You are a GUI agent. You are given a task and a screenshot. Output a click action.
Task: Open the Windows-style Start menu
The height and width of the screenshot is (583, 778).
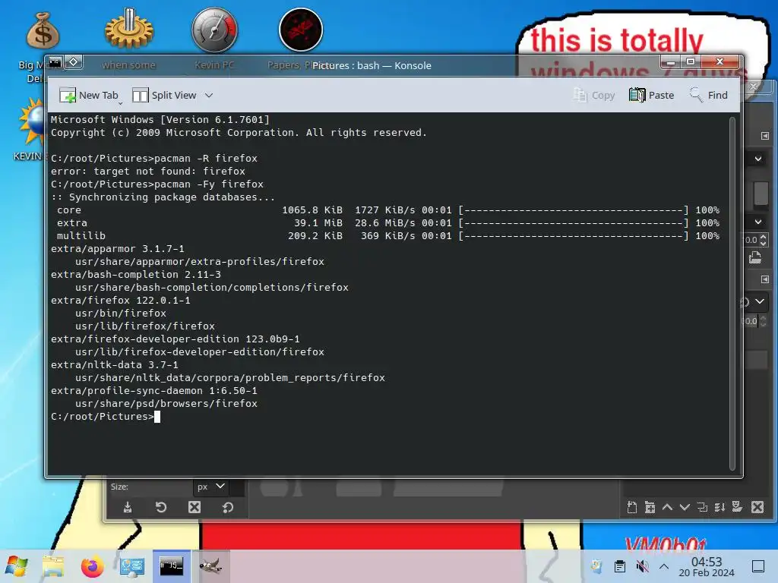click(17, 566)
